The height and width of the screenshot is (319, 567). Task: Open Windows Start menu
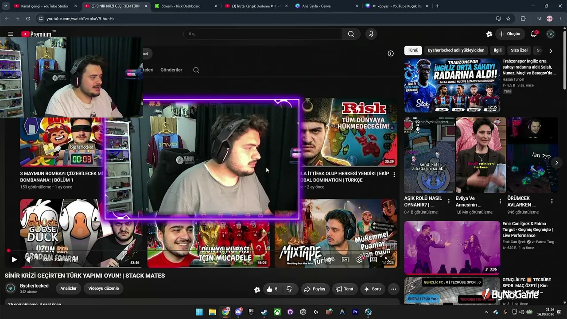[x=199, y=312]
